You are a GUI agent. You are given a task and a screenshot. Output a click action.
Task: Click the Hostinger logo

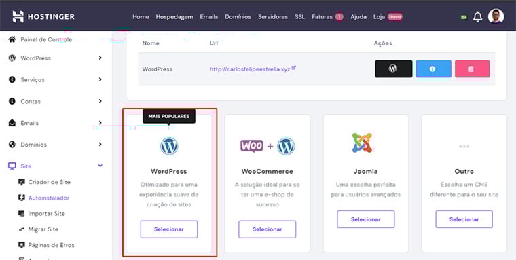tap(43, 16)
